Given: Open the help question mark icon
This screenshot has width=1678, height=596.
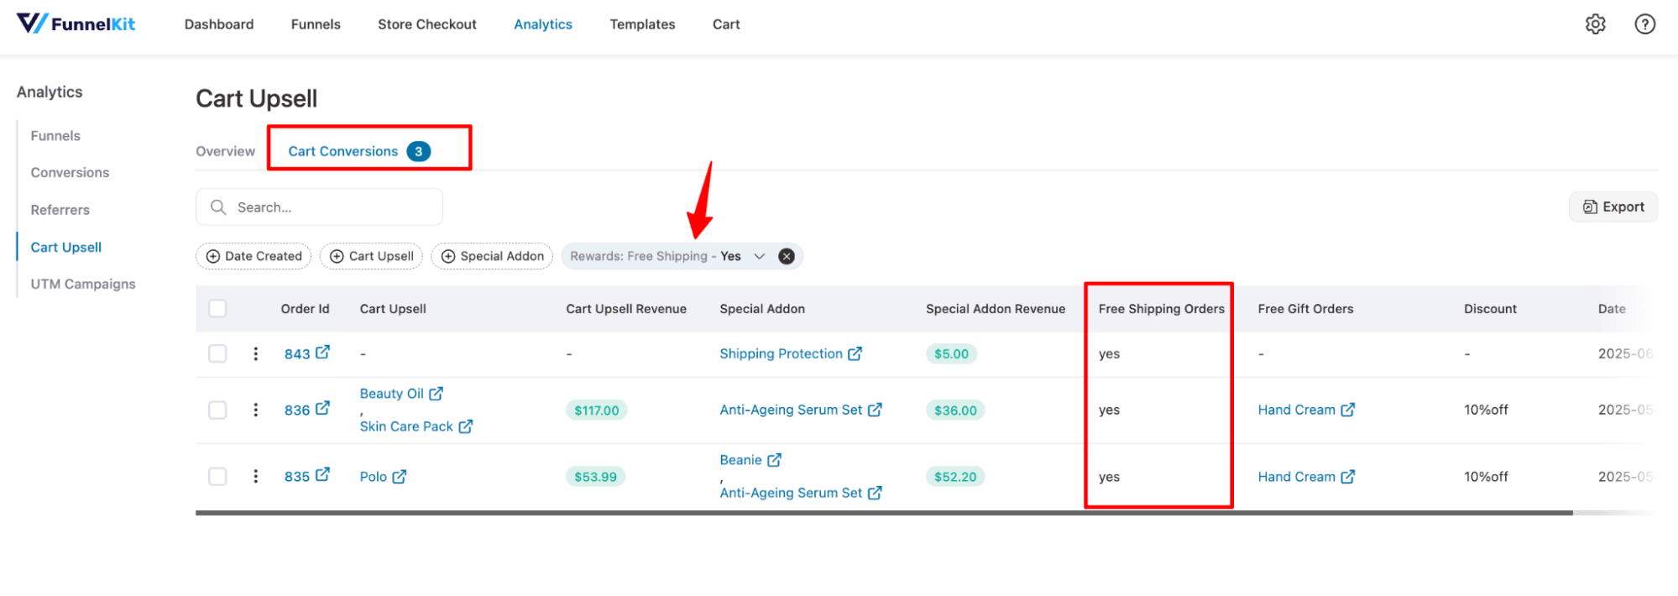Looking at the screenshot, I should [1644, 24].
